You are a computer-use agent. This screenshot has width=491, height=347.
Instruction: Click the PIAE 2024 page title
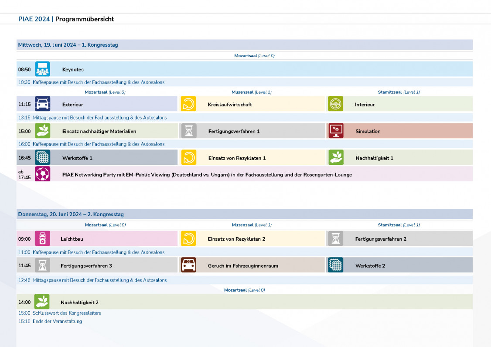click(x=34, y=19)
